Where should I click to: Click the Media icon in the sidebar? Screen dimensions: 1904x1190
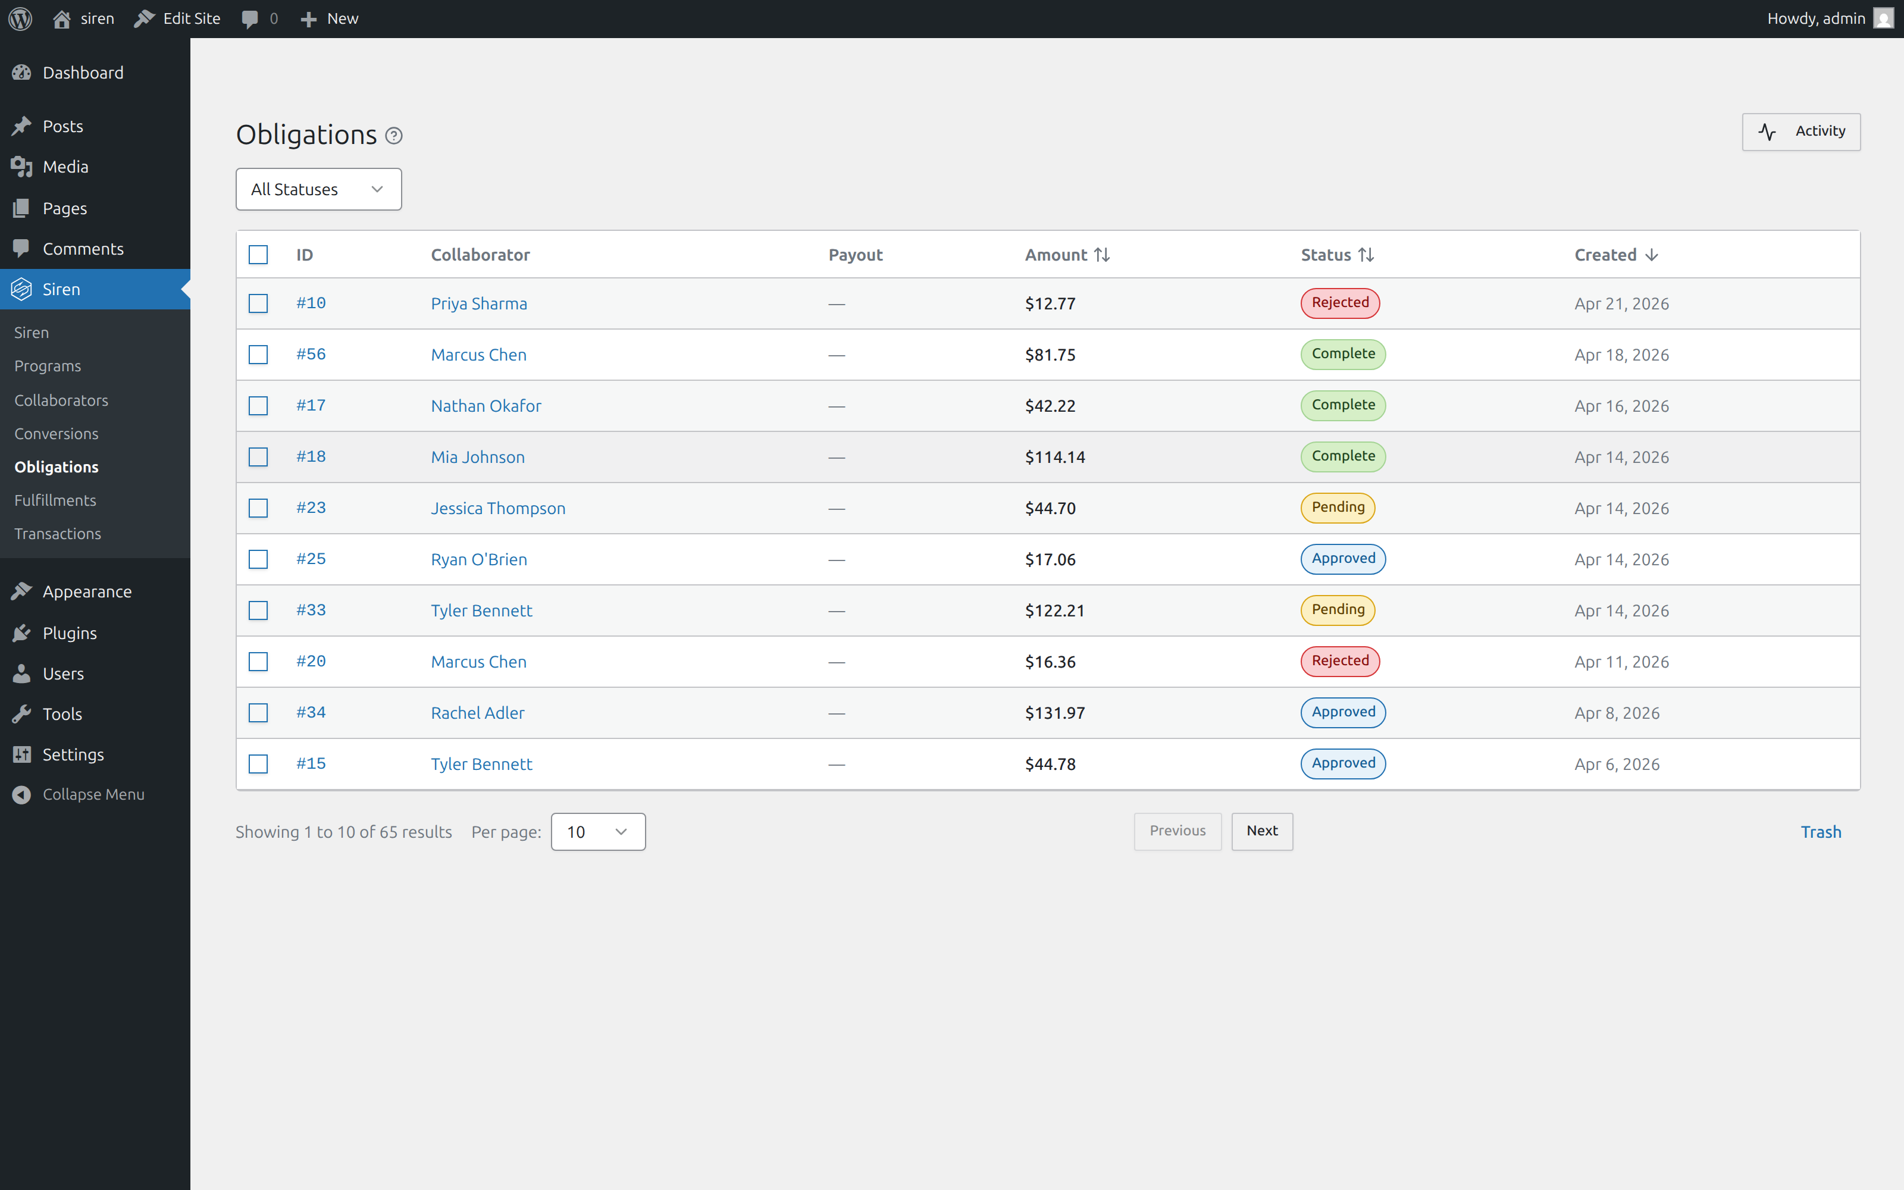[22, 166]
